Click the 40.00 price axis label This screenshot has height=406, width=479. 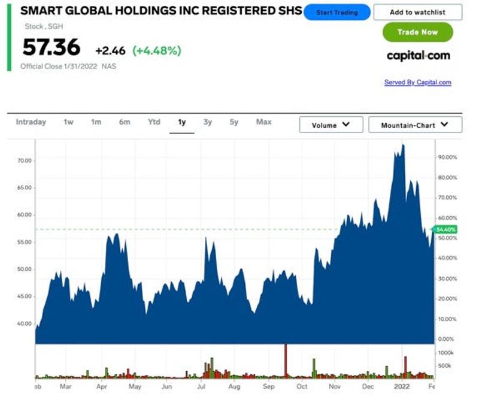coord(24,323)
